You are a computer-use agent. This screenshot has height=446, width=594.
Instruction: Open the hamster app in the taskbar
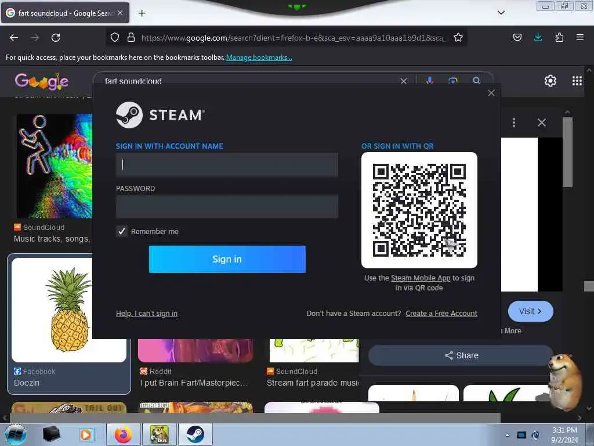point(159,434)
